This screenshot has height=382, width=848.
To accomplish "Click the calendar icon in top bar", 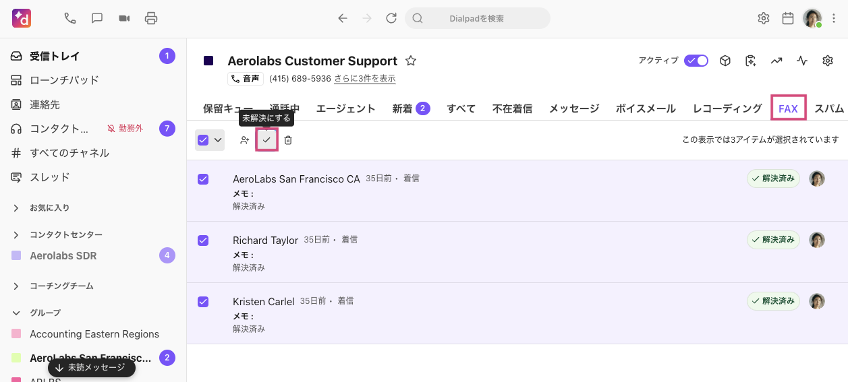I will pyautogui.click(x=787, y=18).
